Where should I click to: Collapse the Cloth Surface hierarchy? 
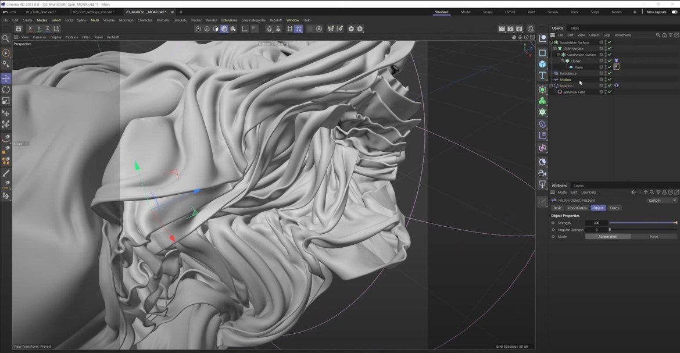point(555,49)
